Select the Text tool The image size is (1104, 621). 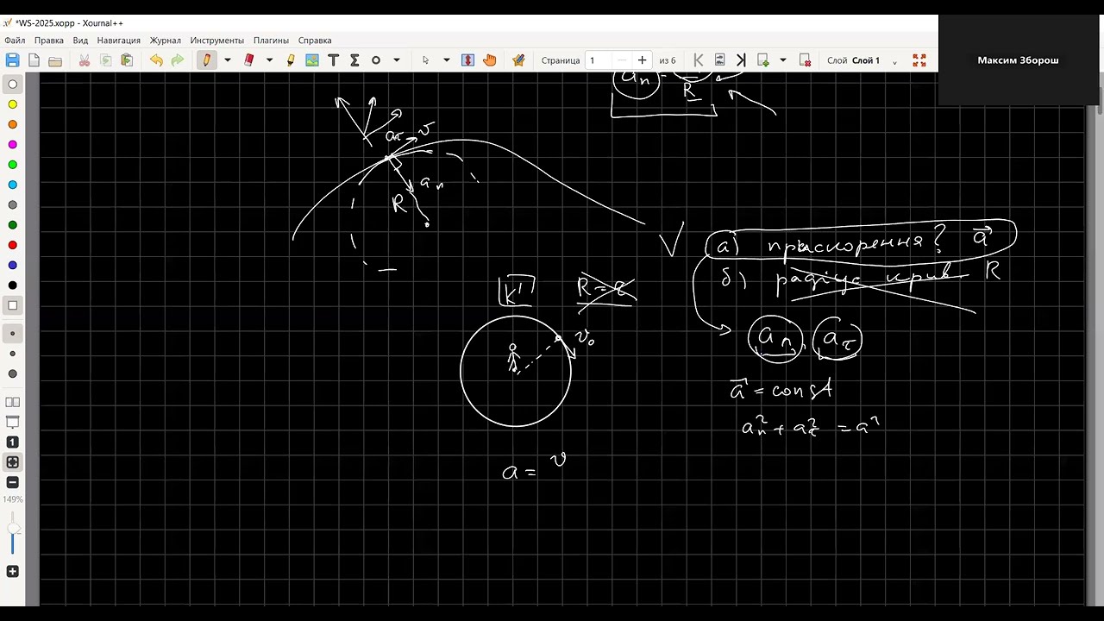pos(333,60)
